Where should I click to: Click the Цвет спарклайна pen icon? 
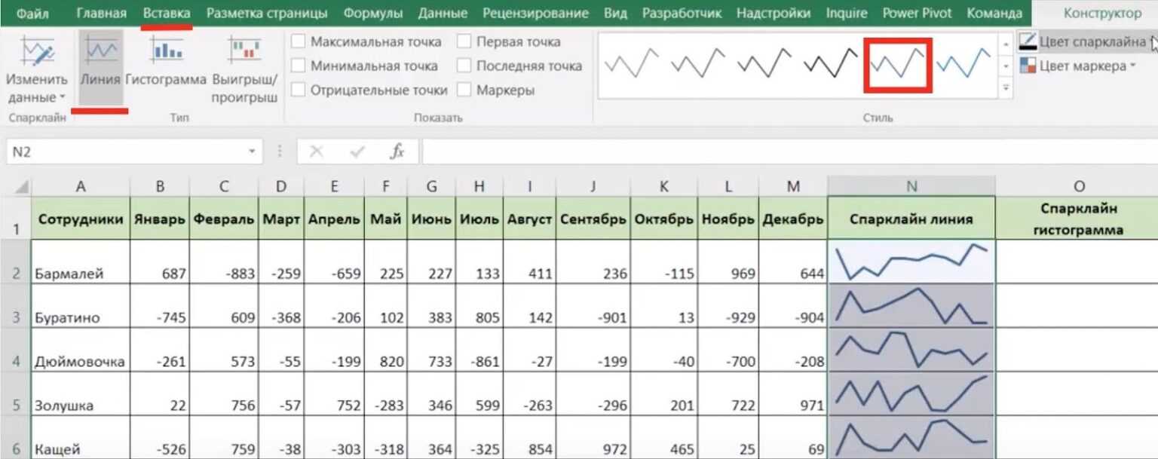click(1027, 42)
